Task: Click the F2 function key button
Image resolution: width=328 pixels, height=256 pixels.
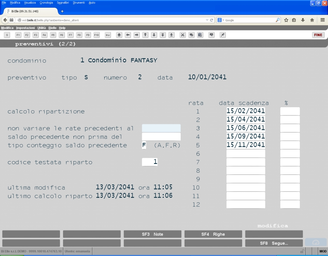Action: coord(27,35)
